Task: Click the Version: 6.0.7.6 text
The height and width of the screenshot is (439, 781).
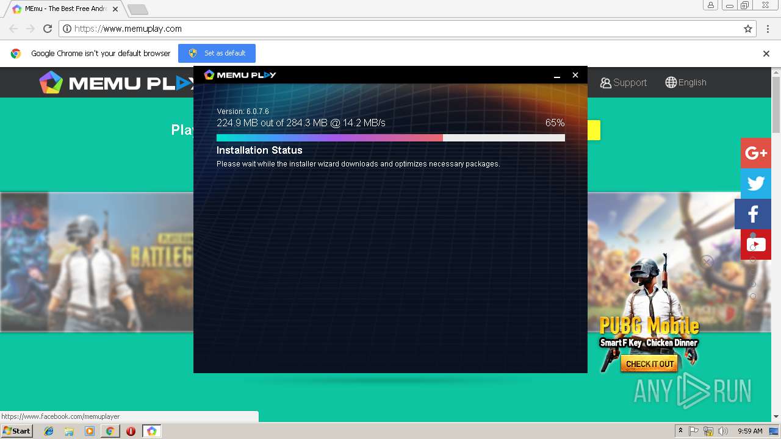Action: (243, 111)
